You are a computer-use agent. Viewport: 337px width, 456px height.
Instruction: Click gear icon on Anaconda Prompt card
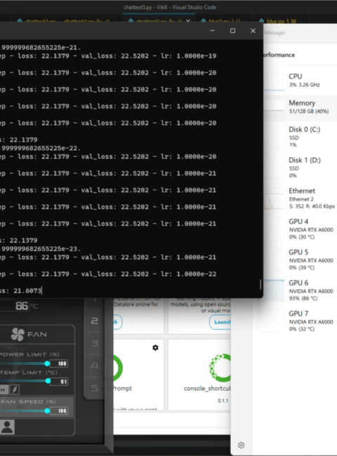(x=155, y=347)
